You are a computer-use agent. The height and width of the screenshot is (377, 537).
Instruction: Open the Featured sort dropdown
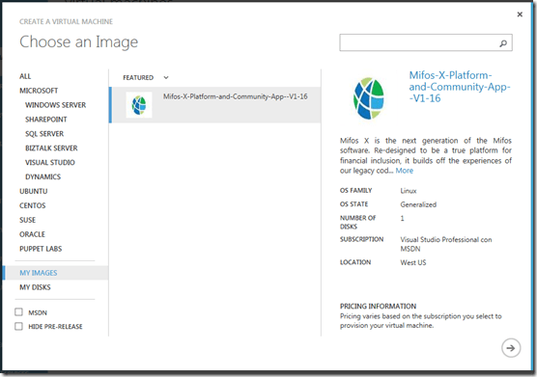146,77
